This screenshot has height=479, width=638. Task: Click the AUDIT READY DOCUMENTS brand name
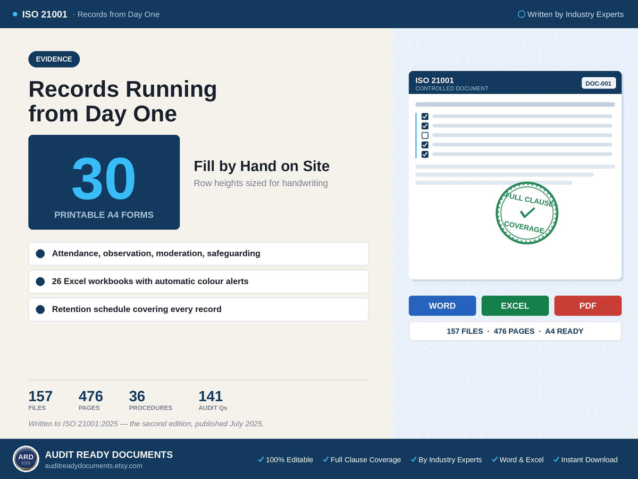click(x=109, y=455)
